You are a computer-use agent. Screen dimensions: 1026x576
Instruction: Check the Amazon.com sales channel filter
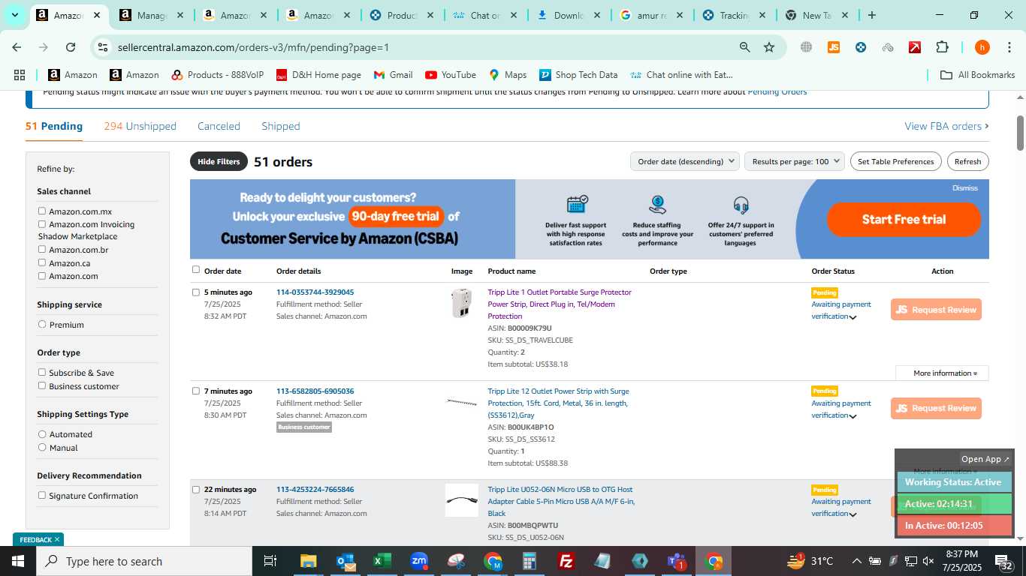tap(42, 276)
